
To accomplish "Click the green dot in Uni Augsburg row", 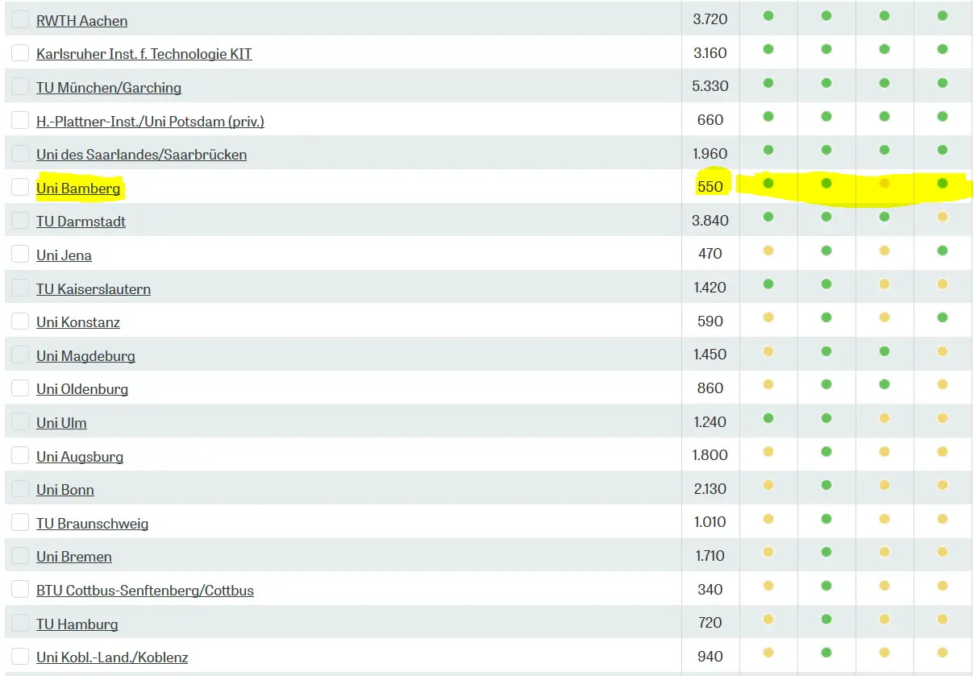I will pos(826,451).
